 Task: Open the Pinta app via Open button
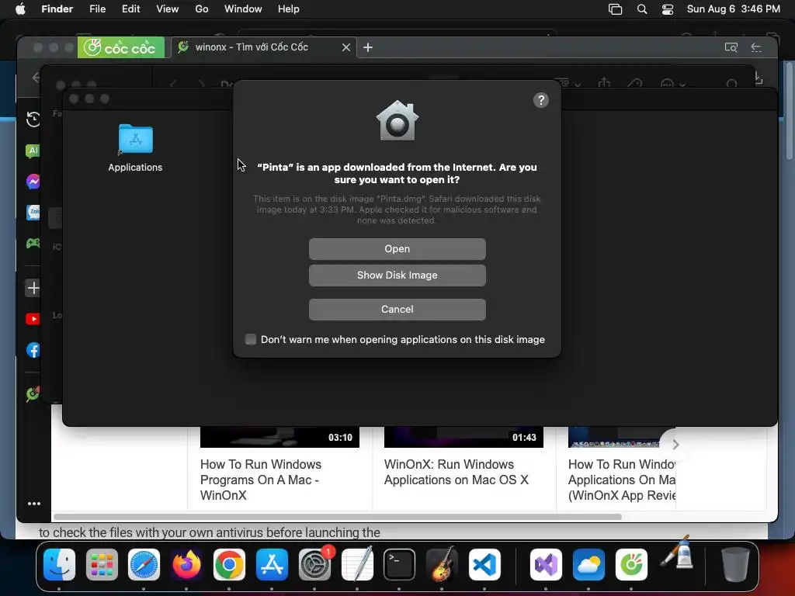[397, 249]
